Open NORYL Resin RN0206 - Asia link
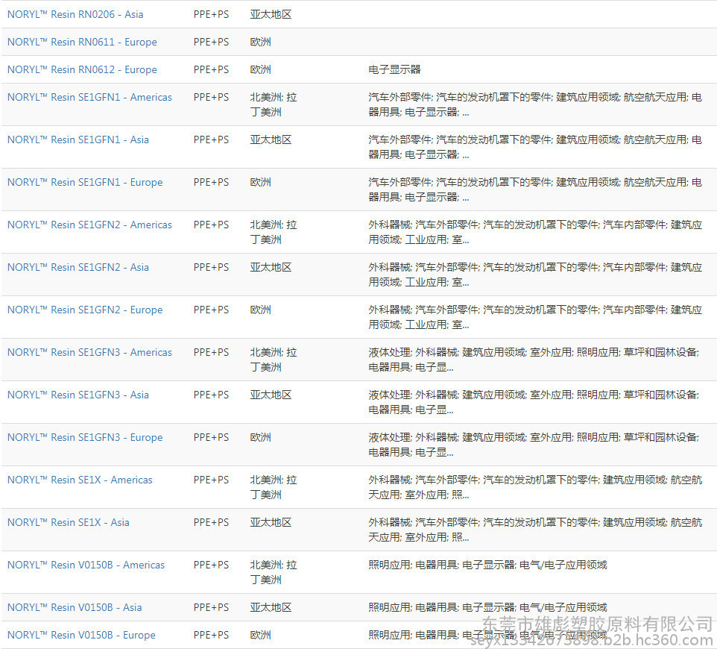 click(x=75, y=15)
